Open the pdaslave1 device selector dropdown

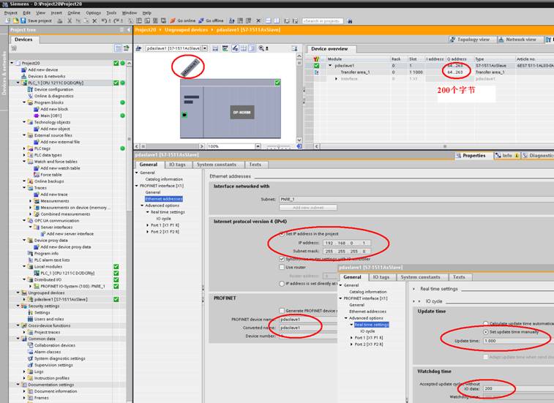(205, 48)
